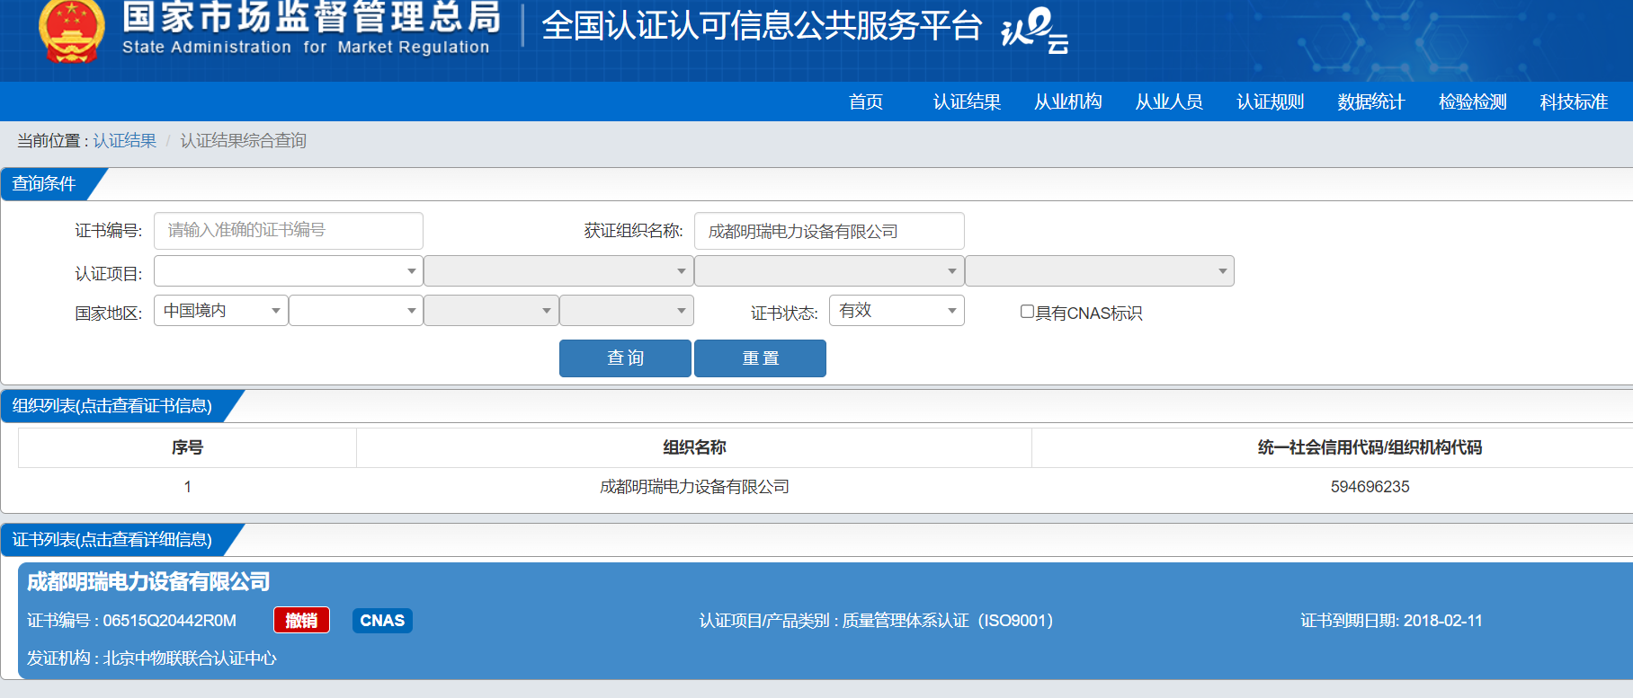
Task: Click the 查询条件 section header
Action: tap(44, 183)
